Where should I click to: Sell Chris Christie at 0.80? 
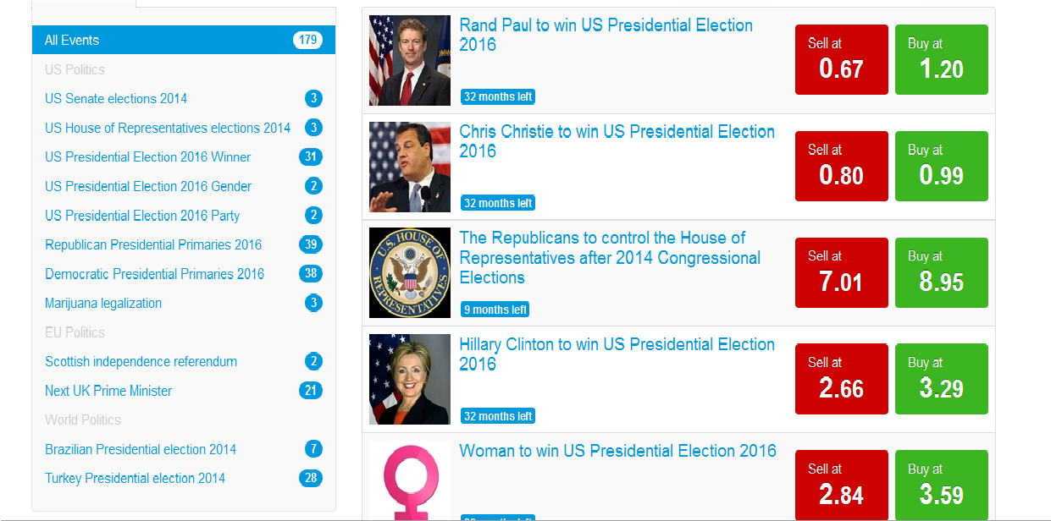841,167
